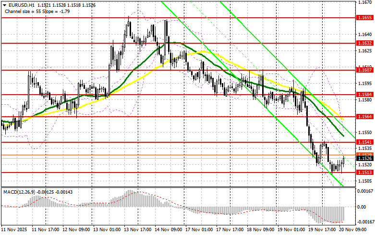Click the 1.1505 price axis value
Image resolution: width=375 pixels, height=235 pixels.
tap(364, 181)
